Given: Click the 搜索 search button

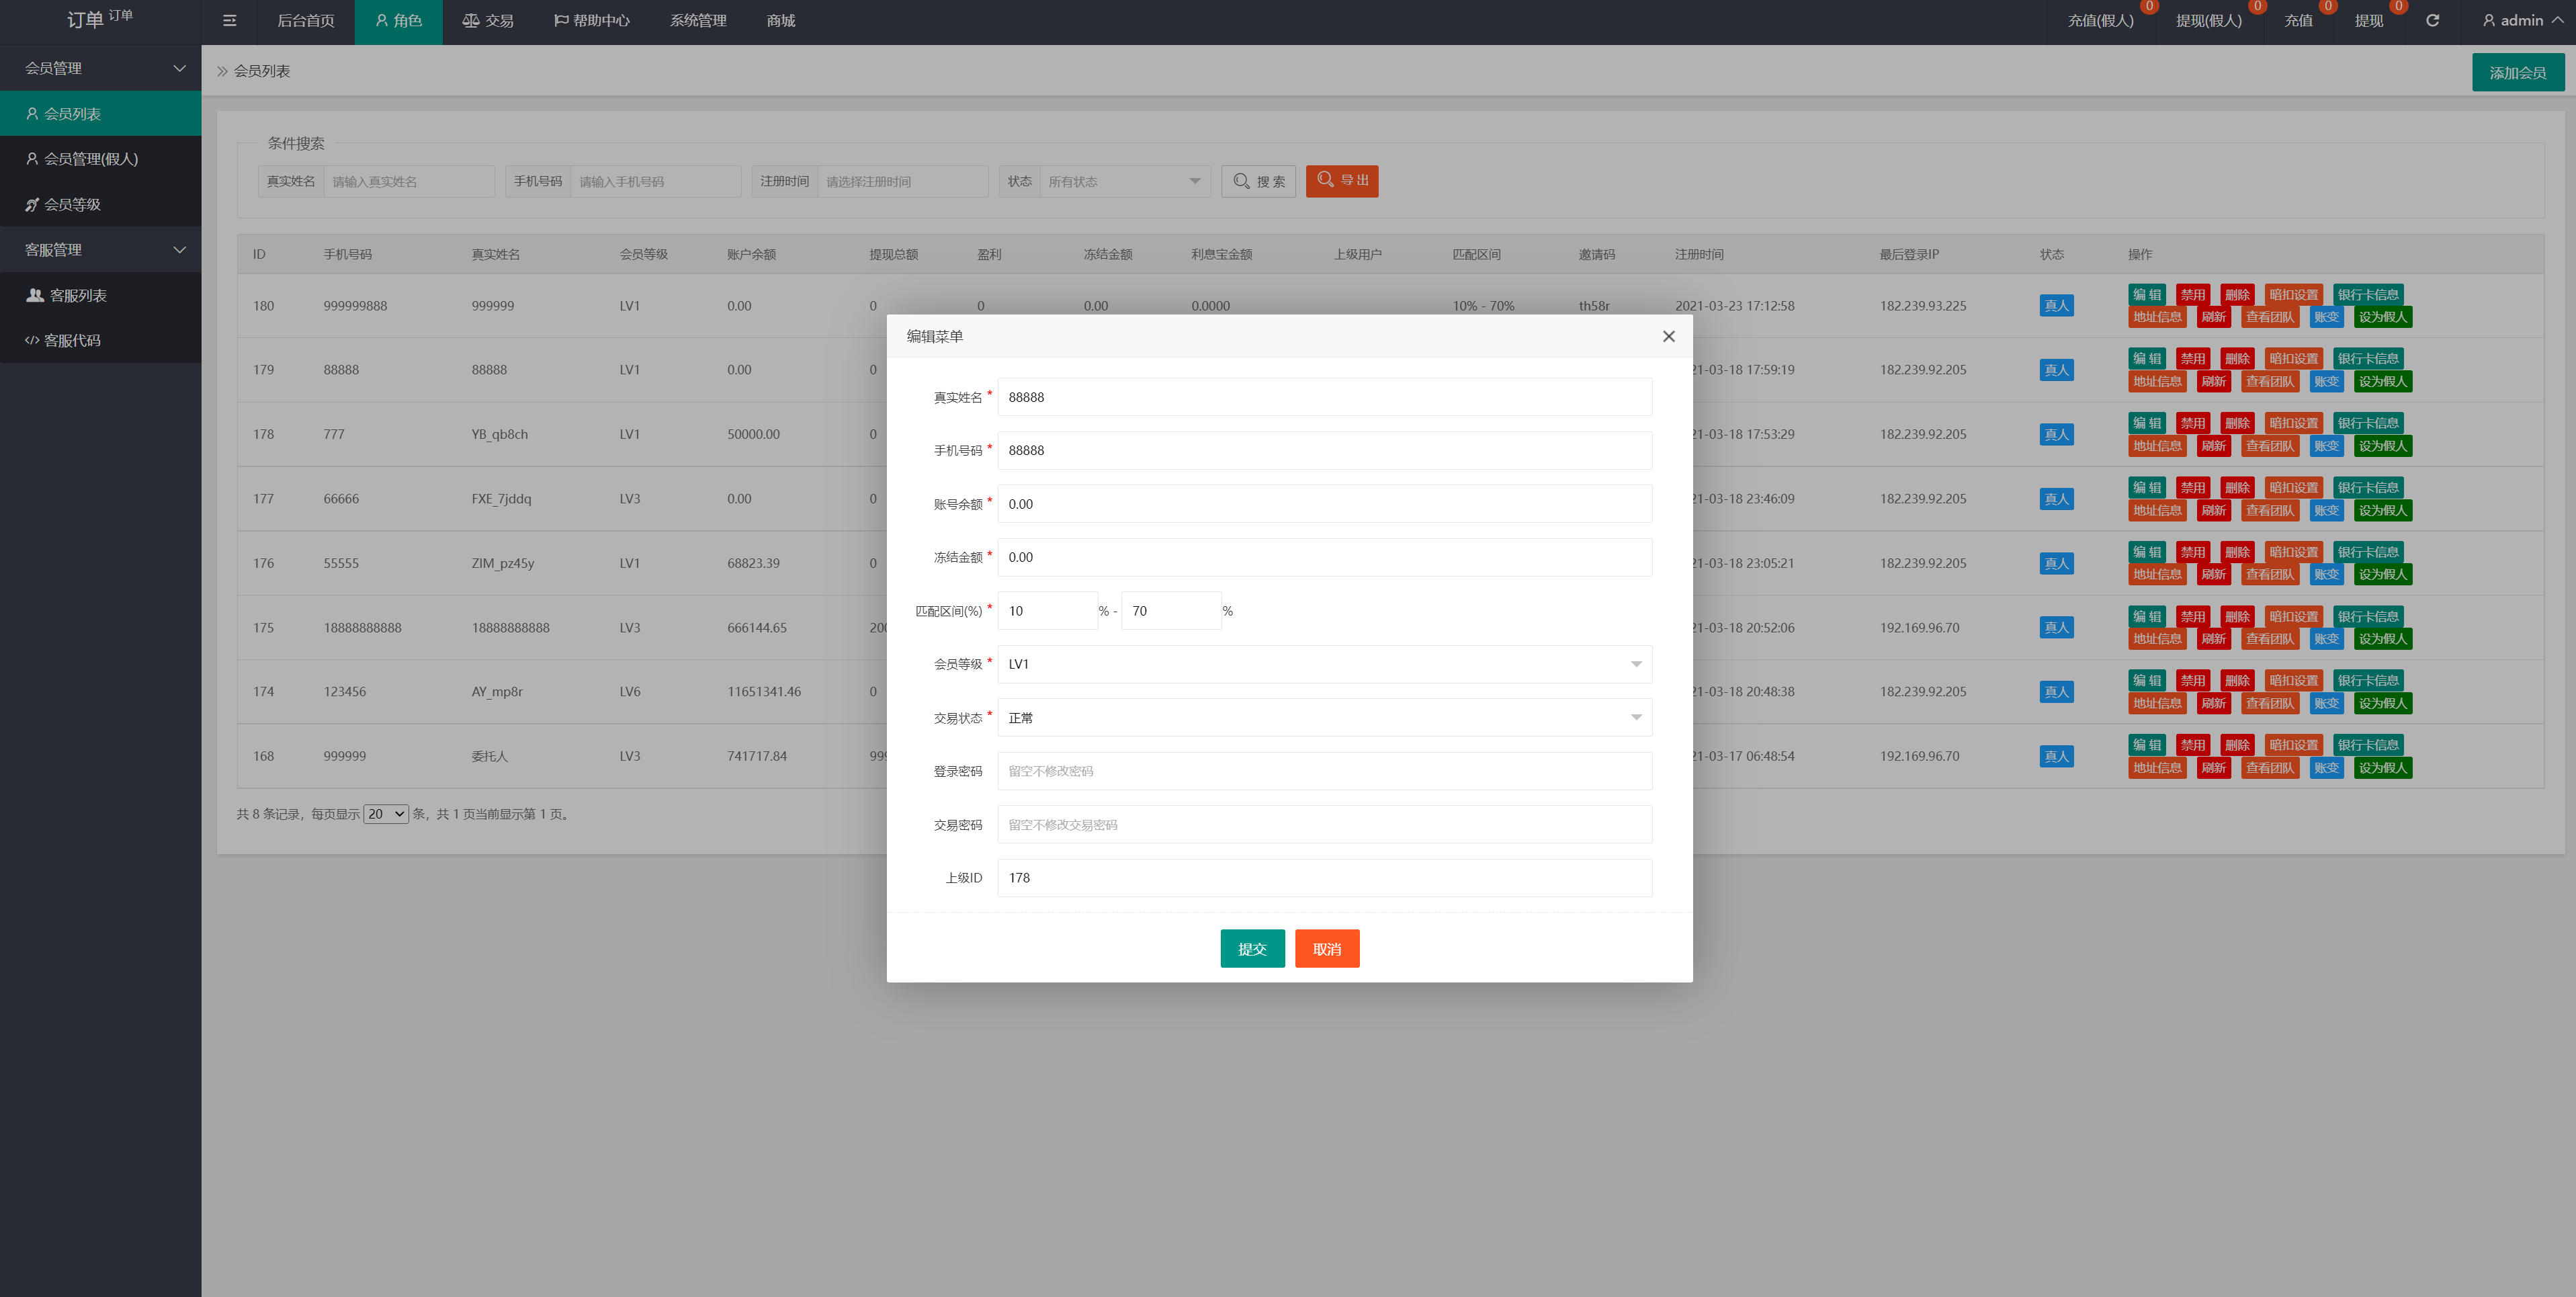Looking at the screenshot, I should click(1258, 181).
